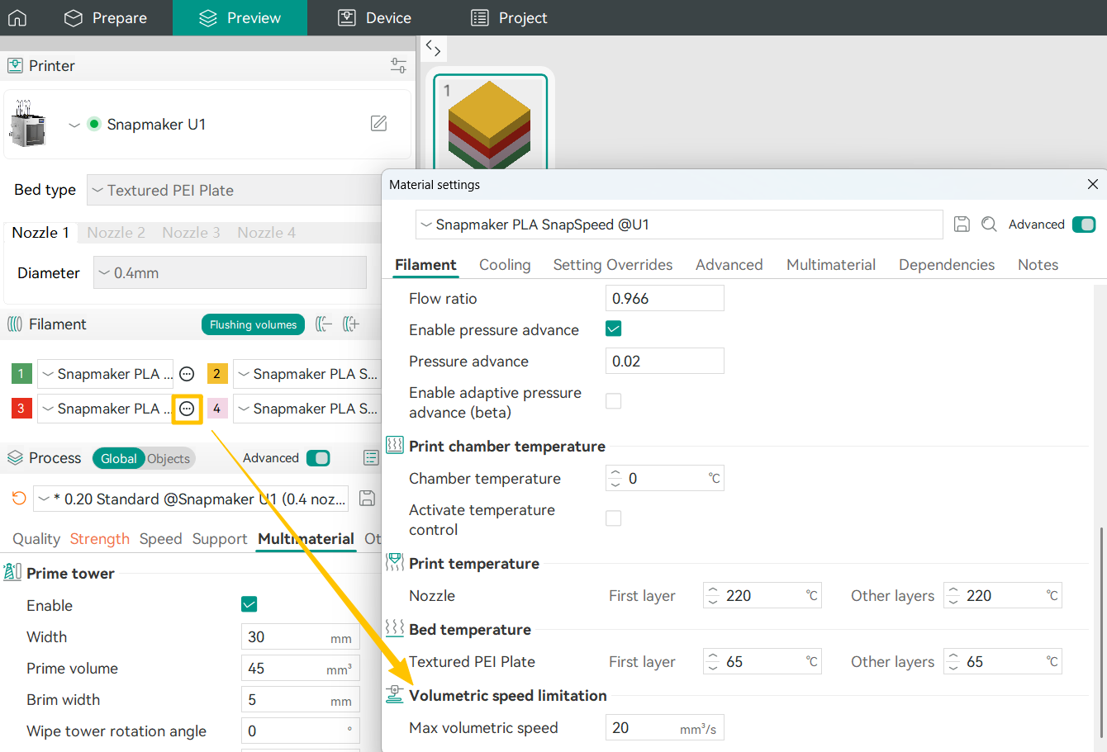Save the process preset disk icon

[368, 499]
